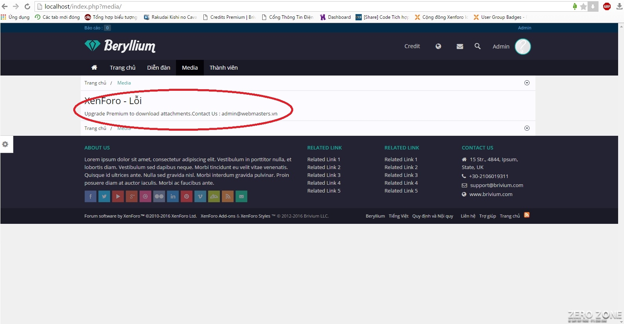Viewport: 624px width, 324px height.
Task: Go to the Diễn đàn tab
Action: click(x=158, y=68)
